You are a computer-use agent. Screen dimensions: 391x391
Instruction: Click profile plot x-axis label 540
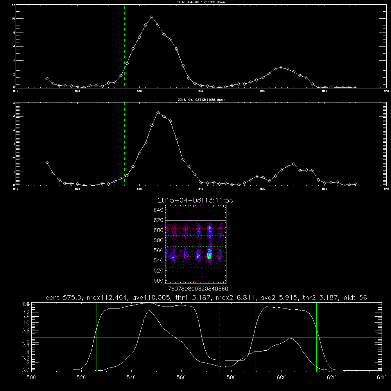131,378
